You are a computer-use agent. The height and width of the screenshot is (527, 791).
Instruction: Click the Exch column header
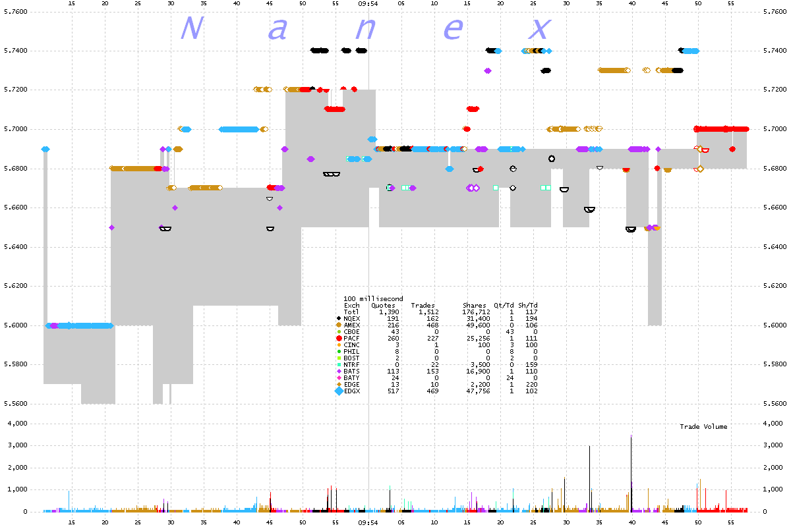[352, 305]
